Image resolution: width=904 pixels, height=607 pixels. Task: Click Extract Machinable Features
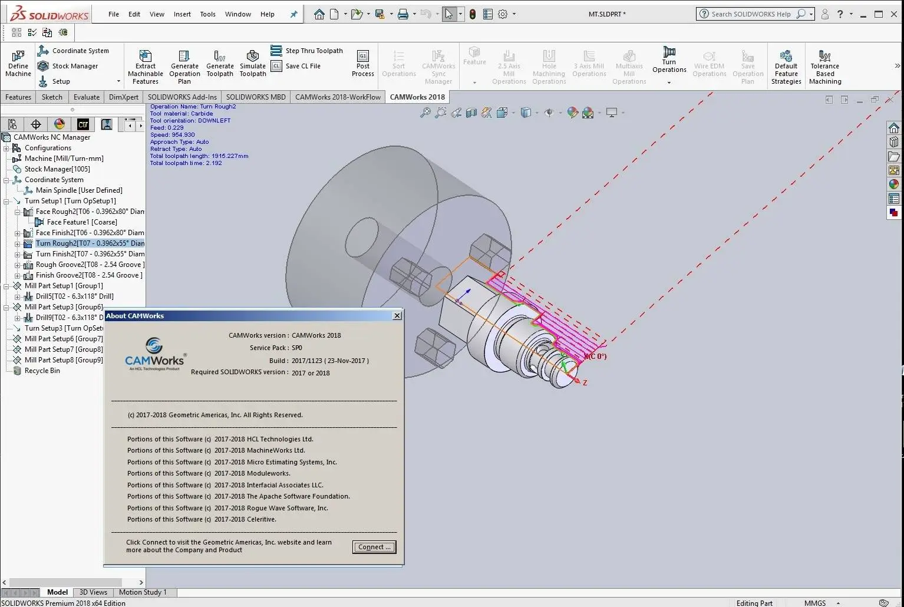click(146, 67)
